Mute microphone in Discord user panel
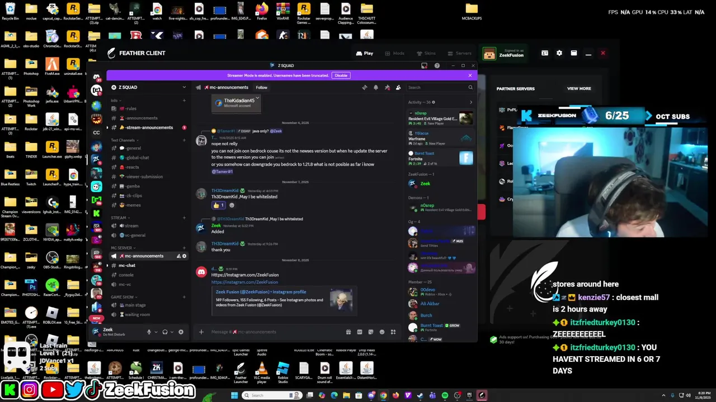716x402 pixels. point(149,332)
